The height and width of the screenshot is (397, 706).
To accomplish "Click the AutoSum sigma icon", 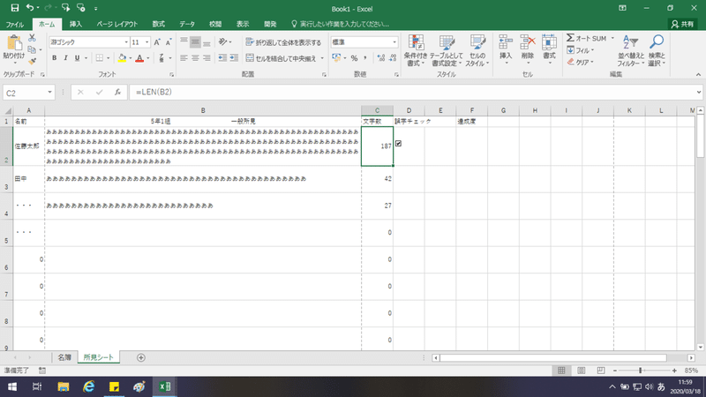I will click(x=570, y=38).
